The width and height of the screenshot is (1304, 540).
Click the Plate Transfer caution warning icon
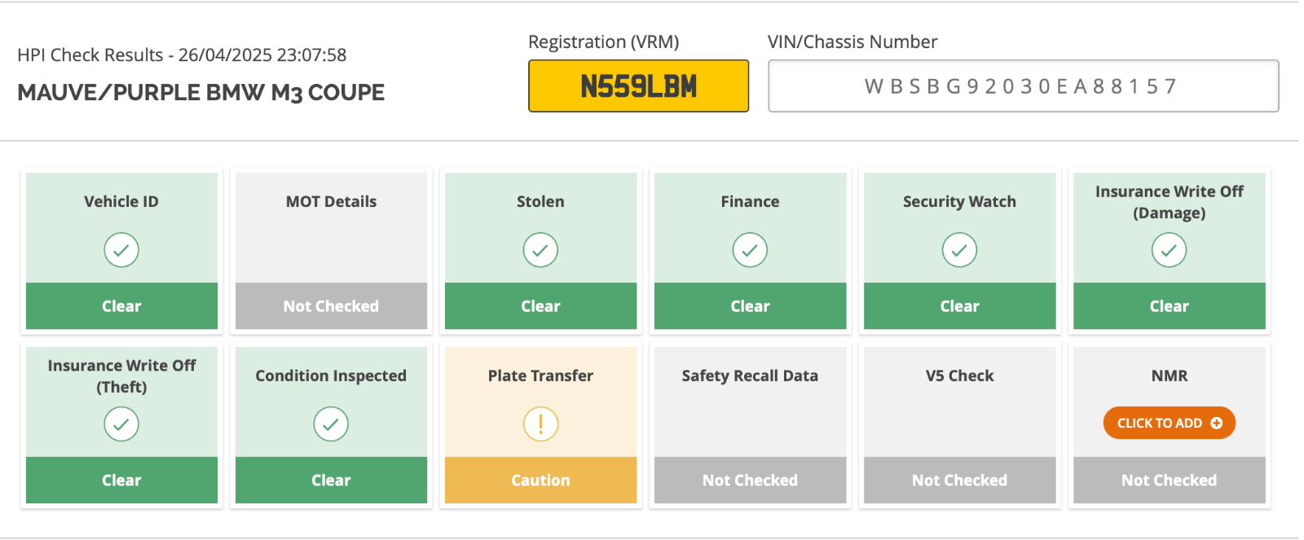pos(540,424)
